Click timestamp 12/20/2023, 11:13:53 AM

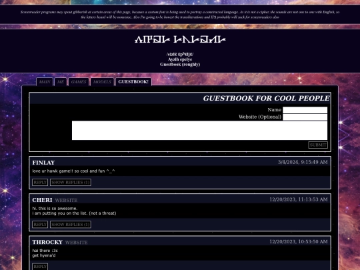[299, 199]
